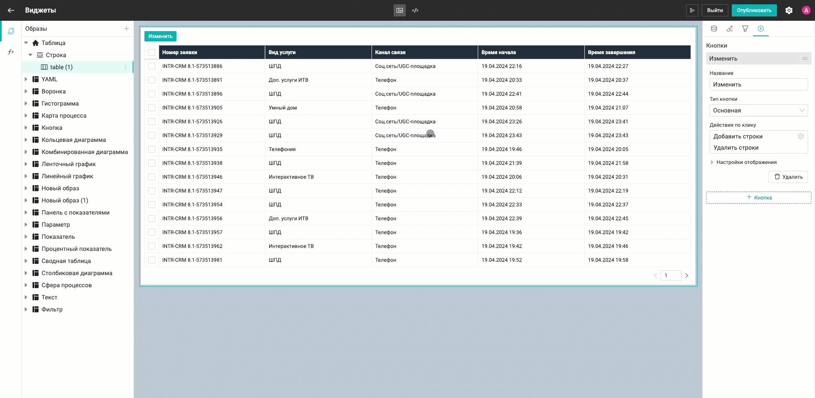Image resolution: width=815 pixels, height=398 pixels.
Task: Open the filter funnel tab in the right panel
Action: tap(745, 29)
